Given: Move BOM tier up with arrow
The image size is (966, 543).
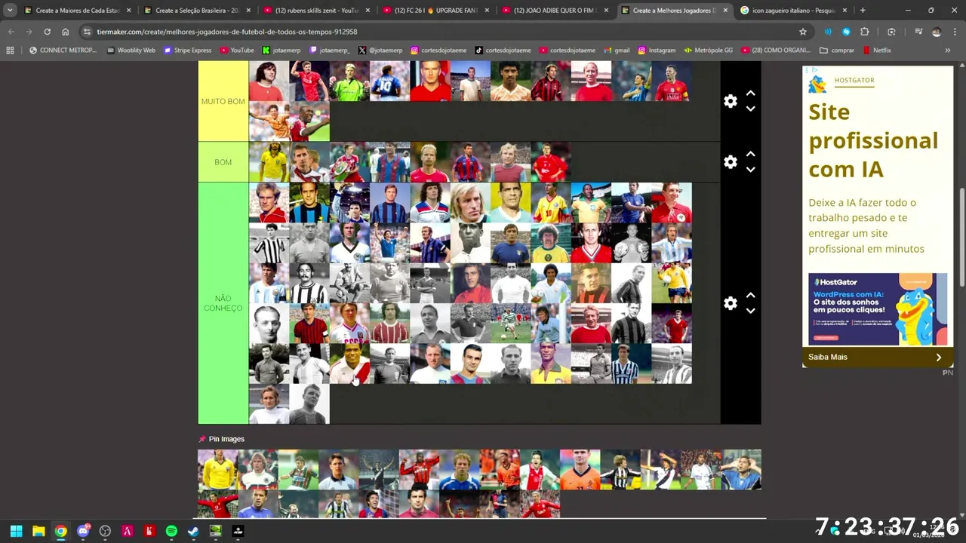Looking at the screenshot, I should (750, 155).
